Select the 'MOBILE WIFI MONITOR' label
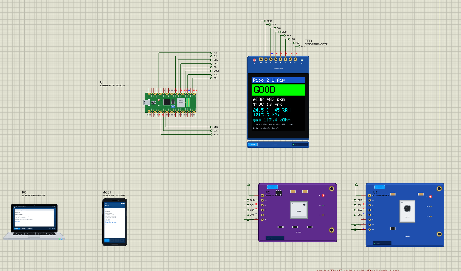 [114, 196]
